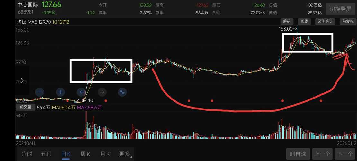Image resolution: width=357 pixels, height=161 pixels.
Task: Go to next stock with 下一个
Action: pos(345,154)
